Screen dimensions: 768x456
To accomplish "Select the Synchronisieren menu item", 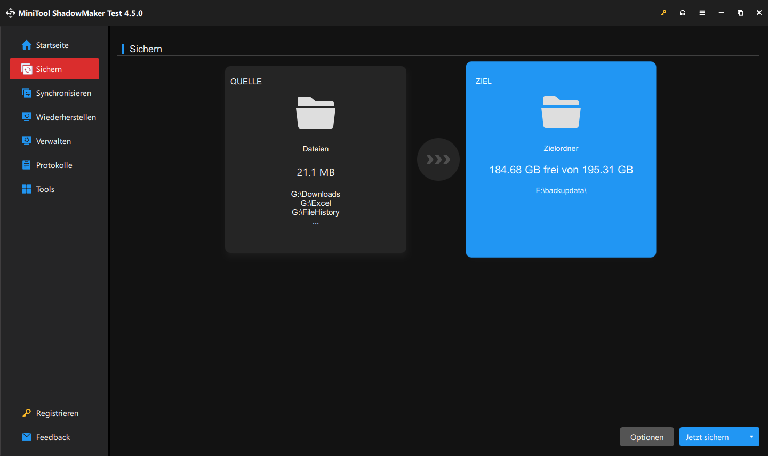I will [54, 93].
